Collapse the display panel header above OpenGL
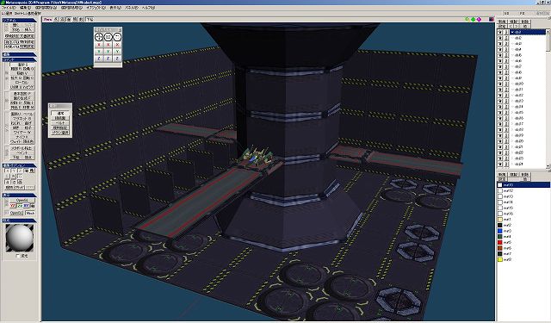Screen dimensions: 551x323 click(x=19, y=196)
